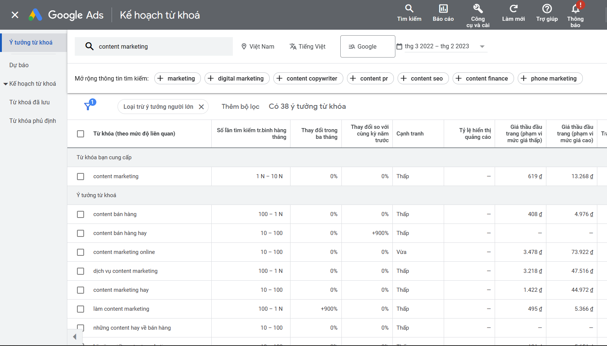
Task: Select Ý tưởng từ khoá tab
Action: (33, 43)
